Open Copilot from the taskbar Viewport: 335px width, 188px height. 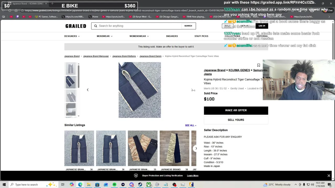click(72, 185)
